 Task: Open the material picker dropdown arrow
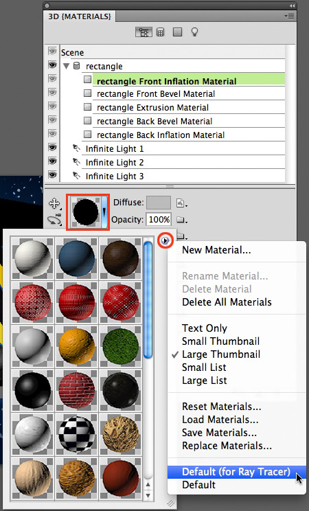pyautogui.click(x=104, y=212)
